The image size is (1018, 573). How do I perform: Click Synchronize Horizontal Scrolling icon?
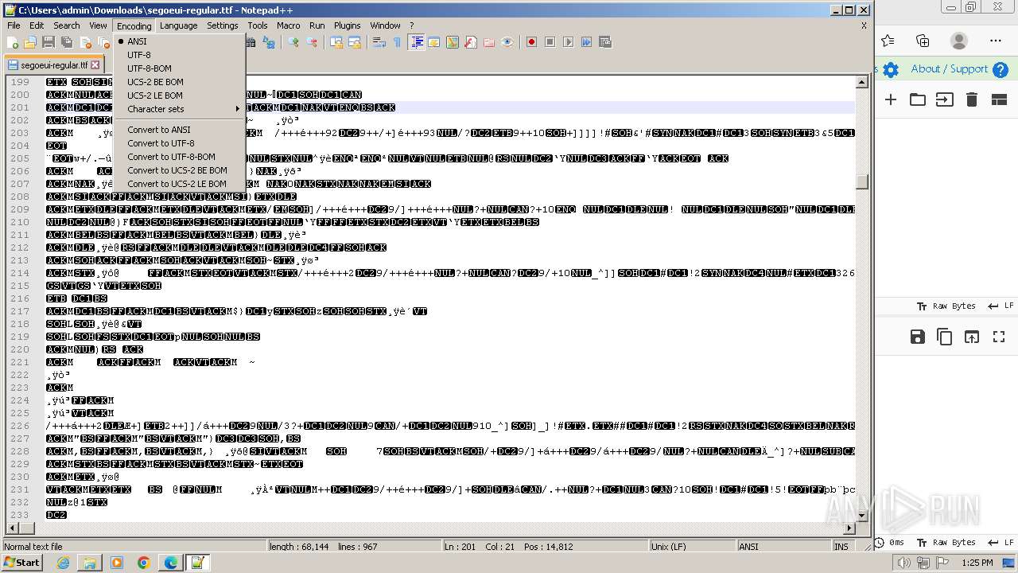[x=355, y=42]
